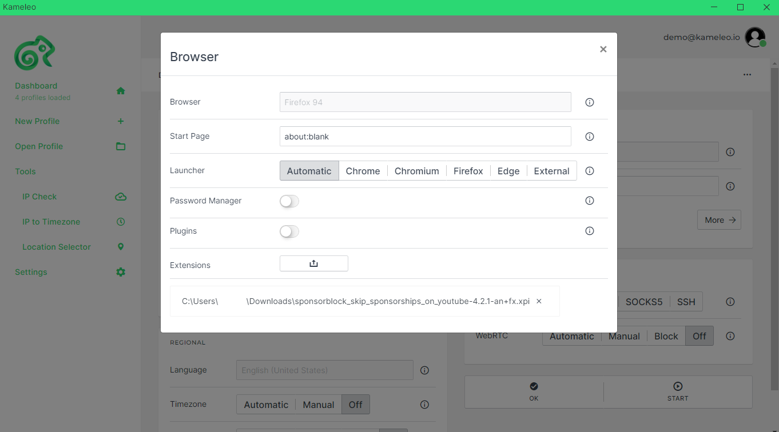Pick Firefox in the Launcher options
Image resolution: width=779 pixels, height=432 pixels.
(x=468, y=171)
